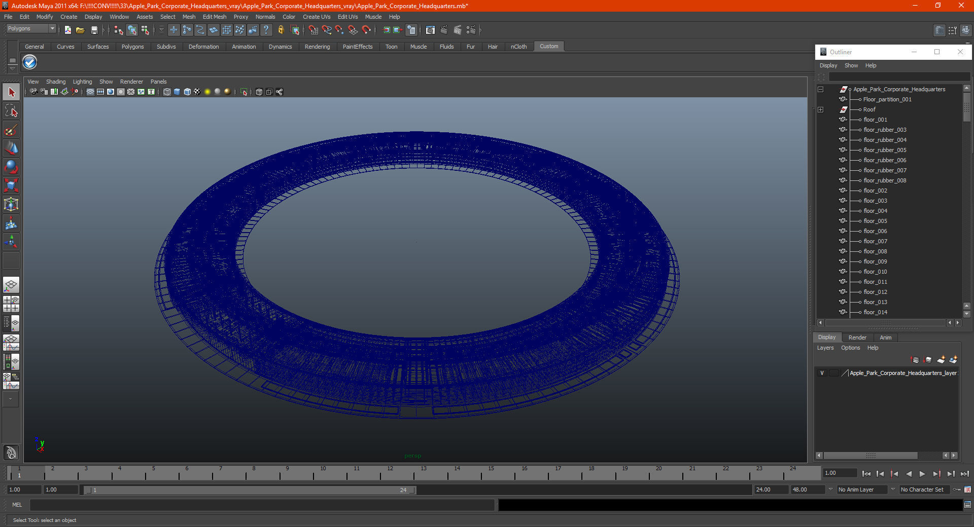
Task: Open the Create UVs menu
Action: pos(317,17)
